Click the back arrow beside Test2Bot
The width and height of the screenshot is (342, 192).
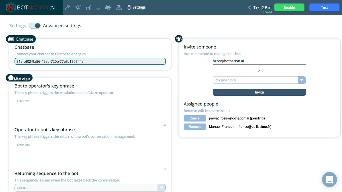point(249,7)
